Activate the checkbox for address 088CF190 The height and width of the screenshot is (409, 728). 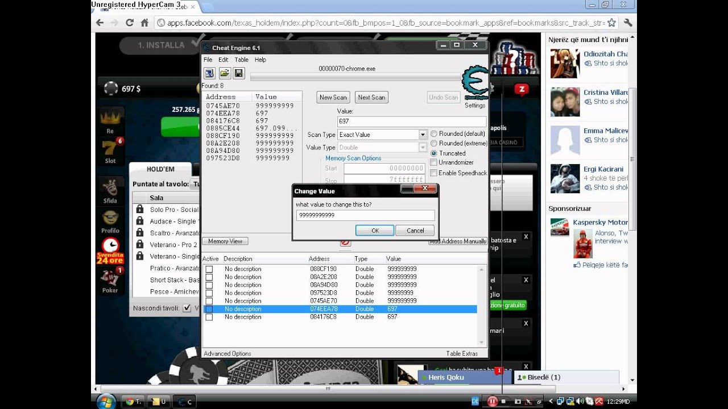tap(209, 269)
